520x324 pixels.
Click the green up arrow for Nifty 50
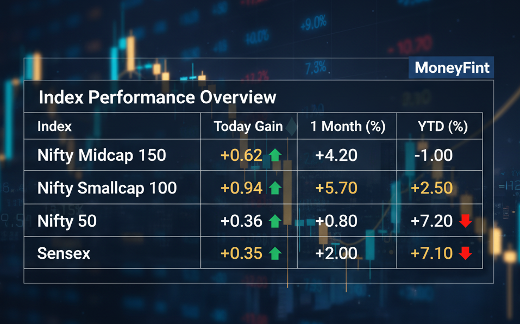coord(275,221)
